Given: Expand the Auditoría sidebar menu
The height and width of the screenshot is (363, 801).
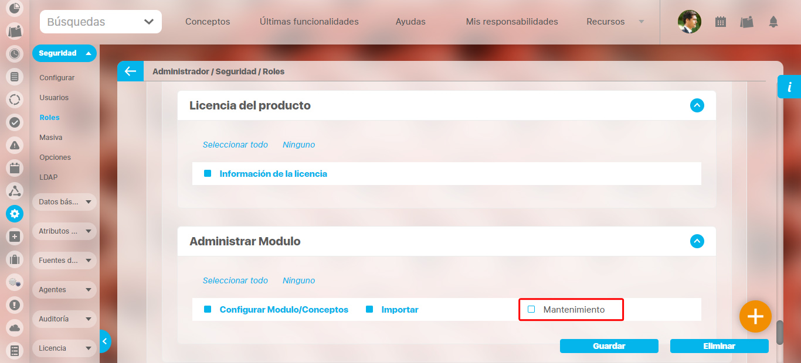Looking at the screenshot, I should coord(64,319).
